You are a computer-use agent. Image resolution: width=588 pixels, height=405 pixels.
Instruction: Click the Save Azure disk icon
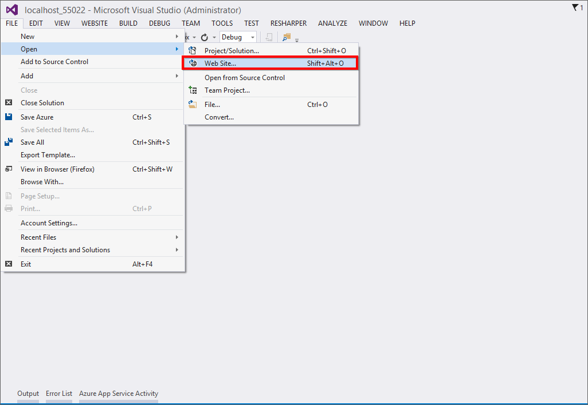(7, 117)
